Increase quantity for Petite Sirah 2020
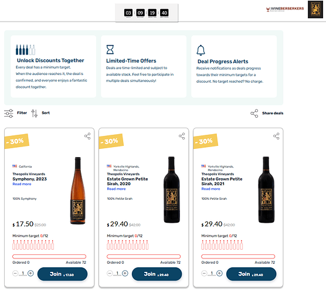This screenshot has width=326, height=293. 125,273
